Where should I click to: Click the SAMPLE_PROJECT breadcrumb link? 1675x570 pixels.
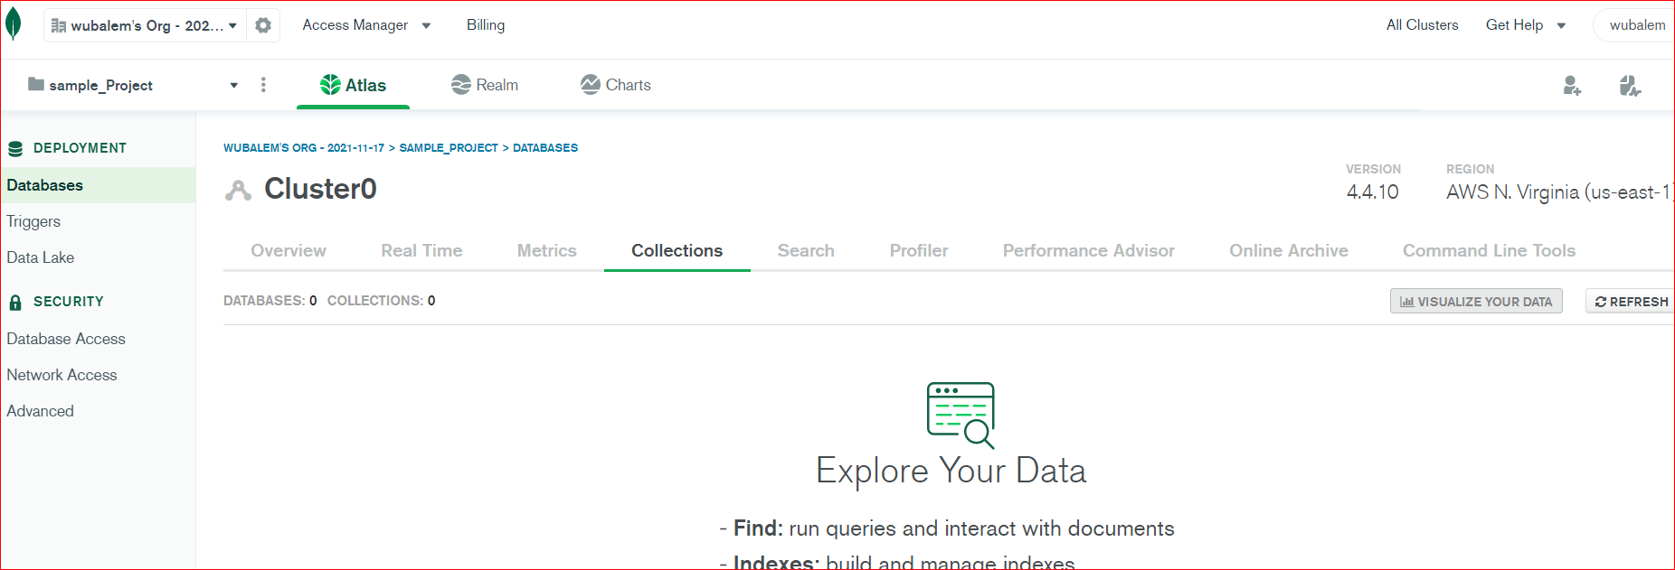pyautogui.click(x=449, y=148)
